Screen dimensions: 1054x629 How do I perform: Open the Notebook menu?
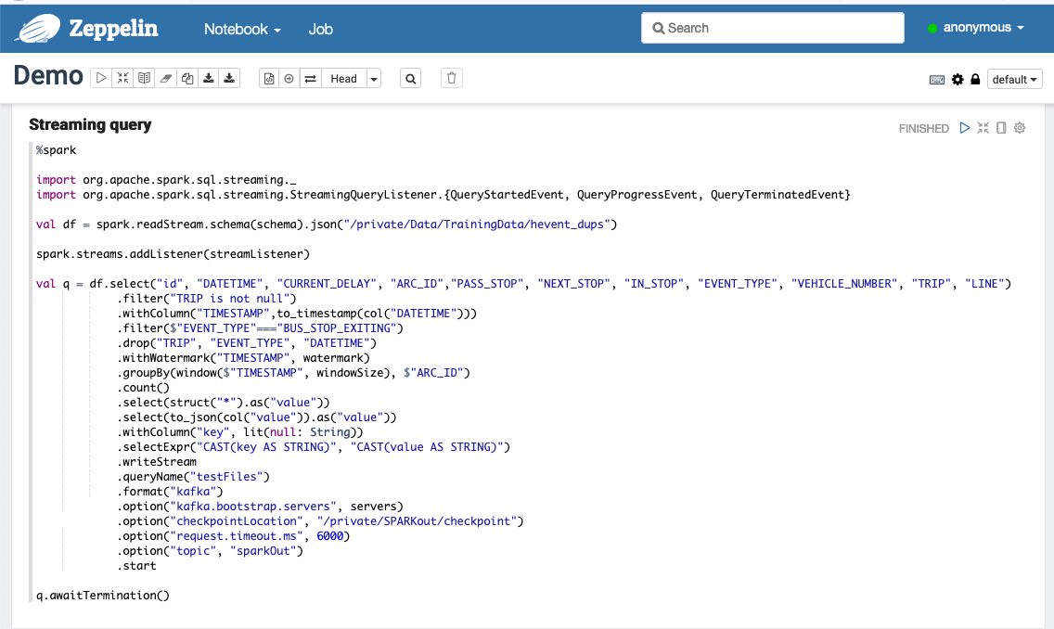click(x=242, y=29)
